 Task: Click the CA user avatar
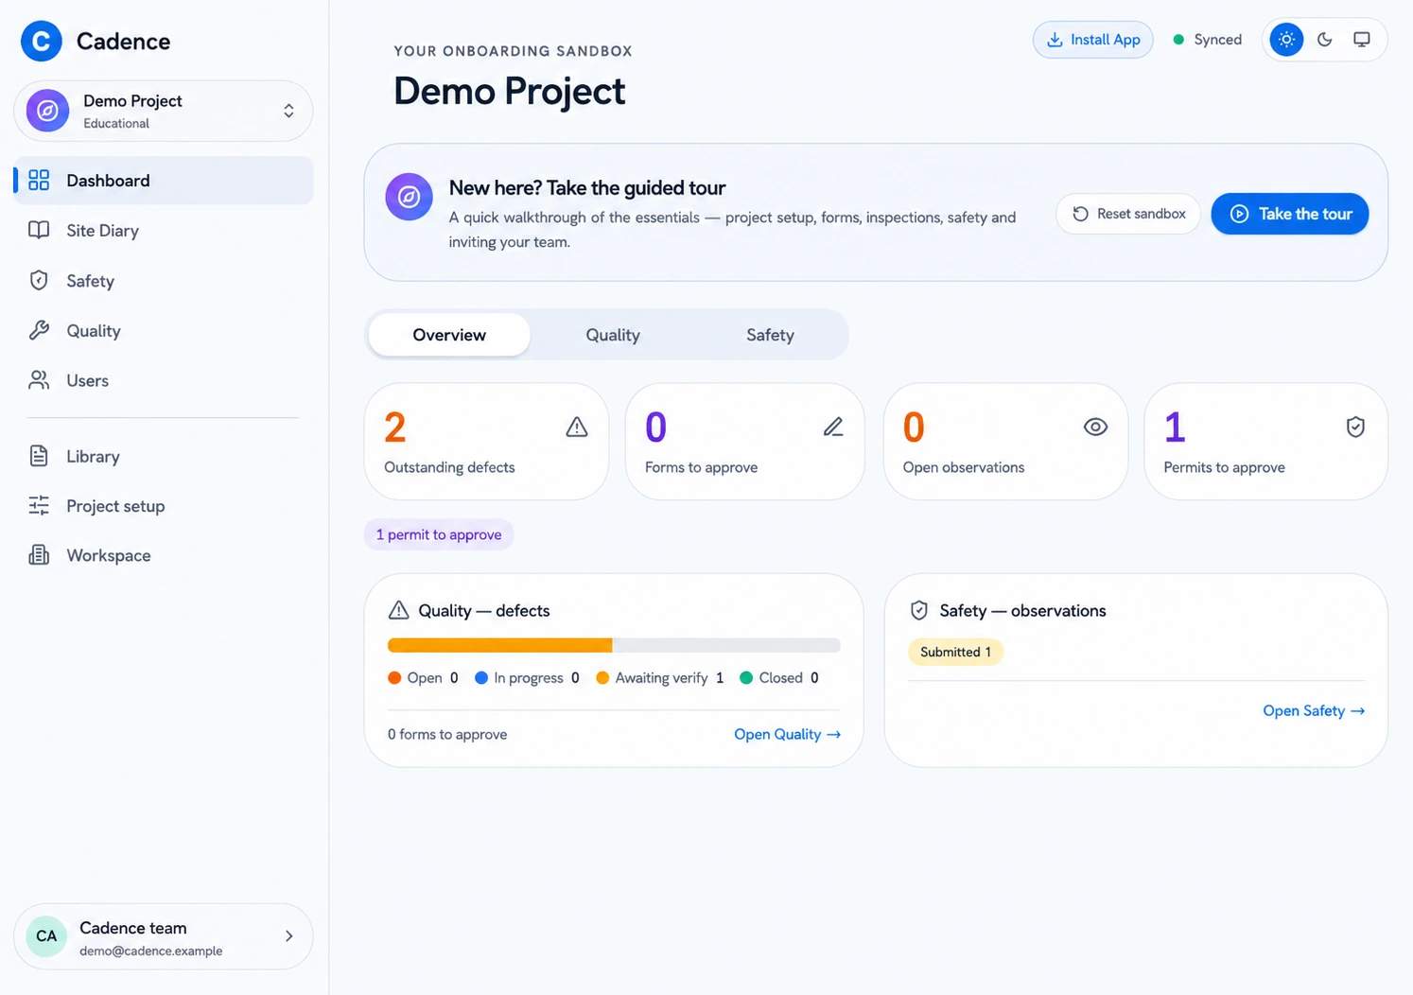[x=46, y=936]
